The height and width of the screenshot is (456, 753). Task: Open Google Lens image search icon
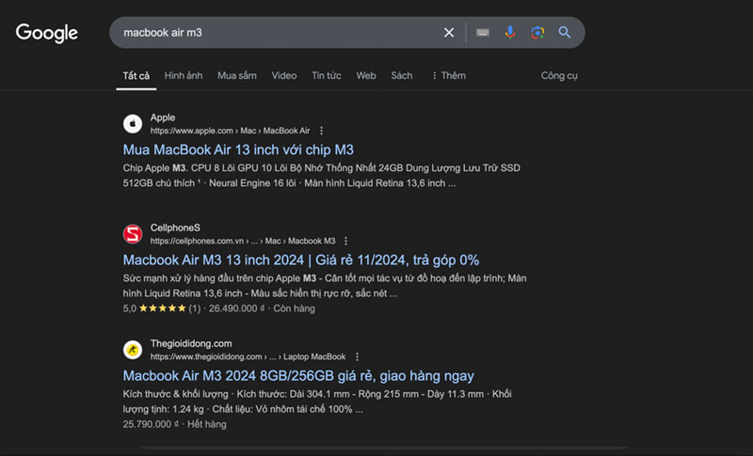point(537,33)
